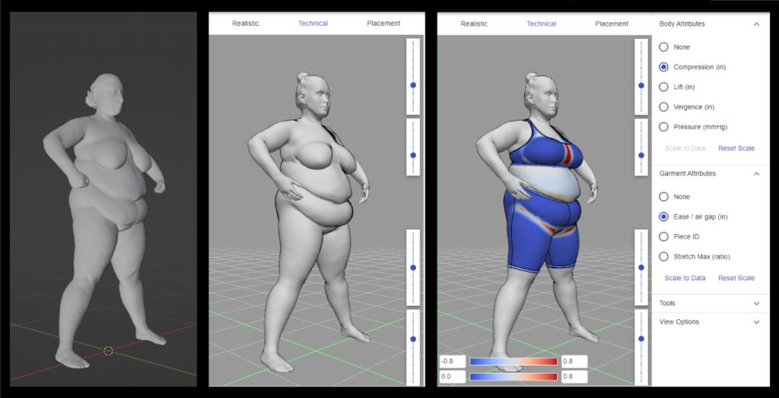Click the -0.8 minimum scale field
This screenshot has height=398, width=779.
click(453, 362)
